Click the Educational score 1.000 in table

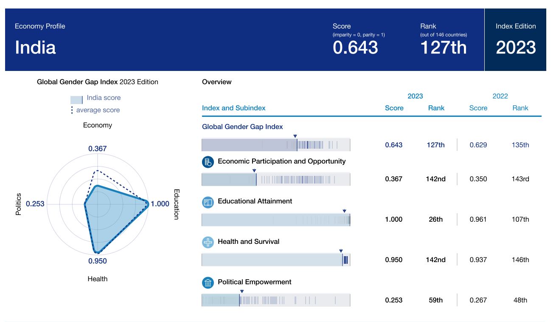pos(394,220)
